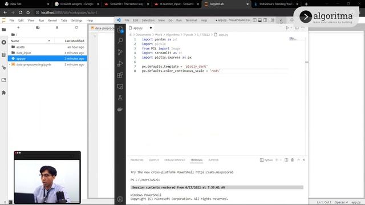Click the VS Code logo icon

point(119,20)
